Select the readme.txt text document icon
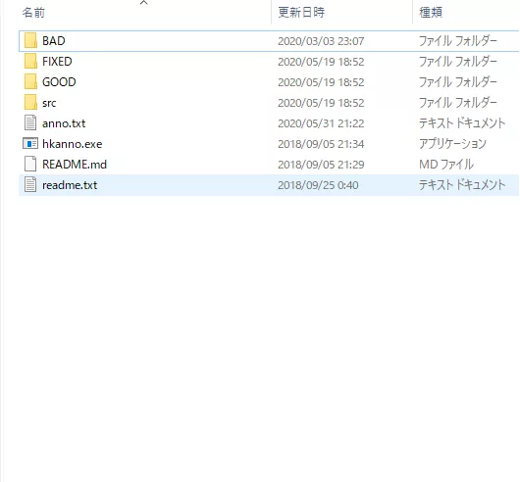Viewport: 520px width, 482px height. point(30,185)
